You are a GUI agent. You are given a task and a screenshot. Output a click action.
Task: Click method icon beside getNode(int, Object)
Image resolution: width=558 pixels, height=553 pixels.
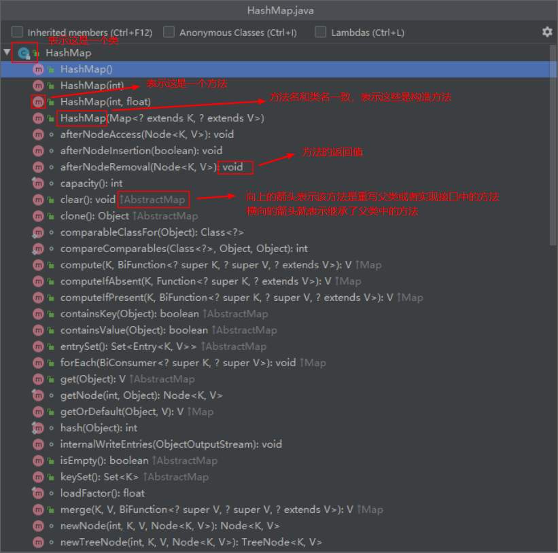(x=38, y=395)
